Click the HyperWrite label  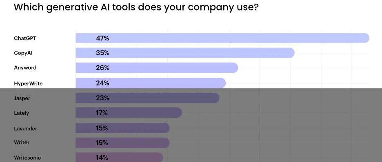pyautogui.click(x=28, y=83)
